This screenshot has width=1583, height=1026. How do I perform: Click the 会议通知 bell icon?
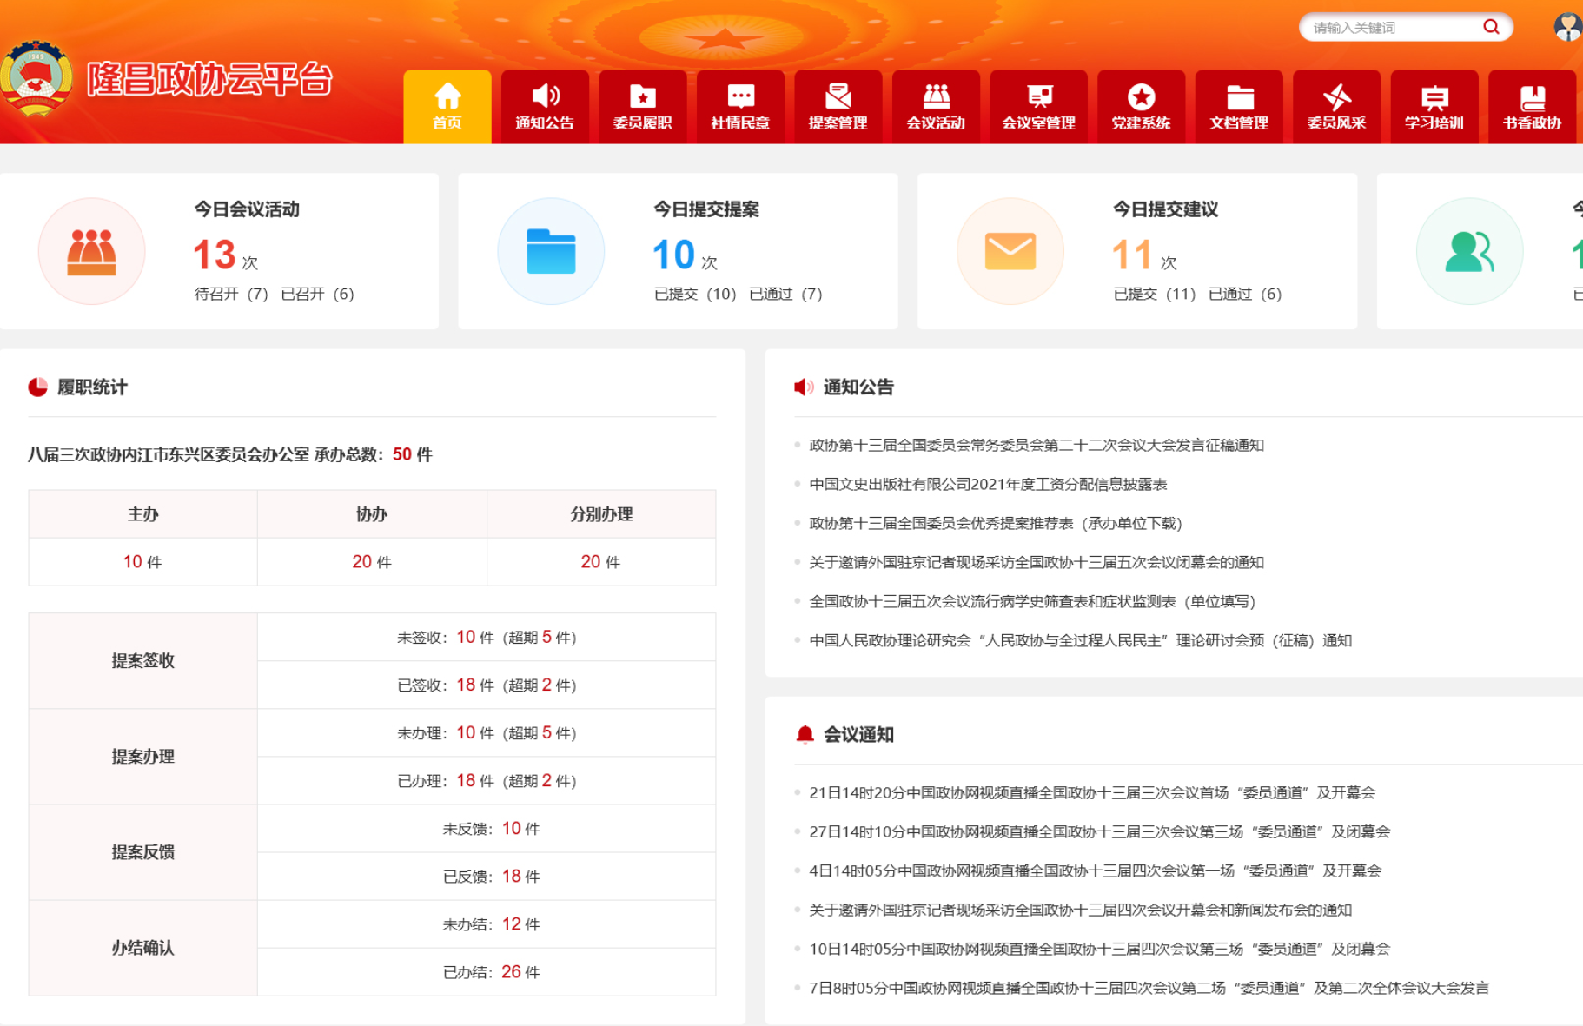coord(805,735)
